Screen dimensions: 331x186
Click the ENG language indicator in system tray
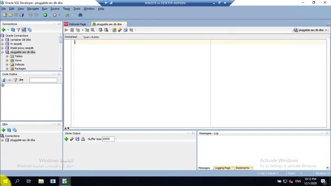click(x=298, y=181)
